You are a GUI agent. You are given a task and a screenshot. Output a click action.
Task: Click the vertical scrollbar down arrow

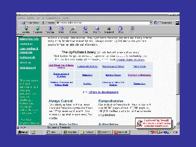click(x=177, y=123)
